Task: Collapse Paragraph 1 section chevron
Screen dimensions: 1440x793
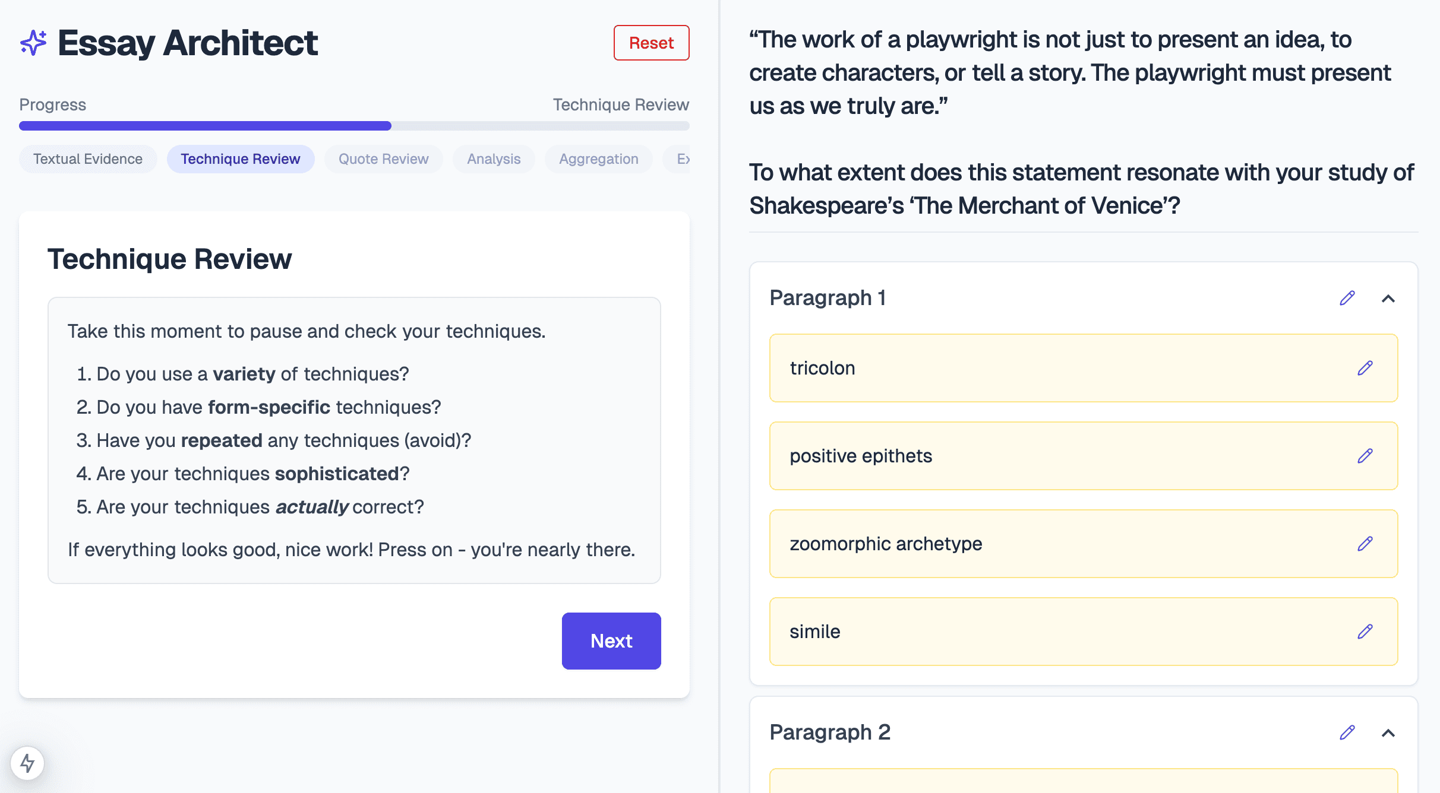Action: pos(1388,299)
